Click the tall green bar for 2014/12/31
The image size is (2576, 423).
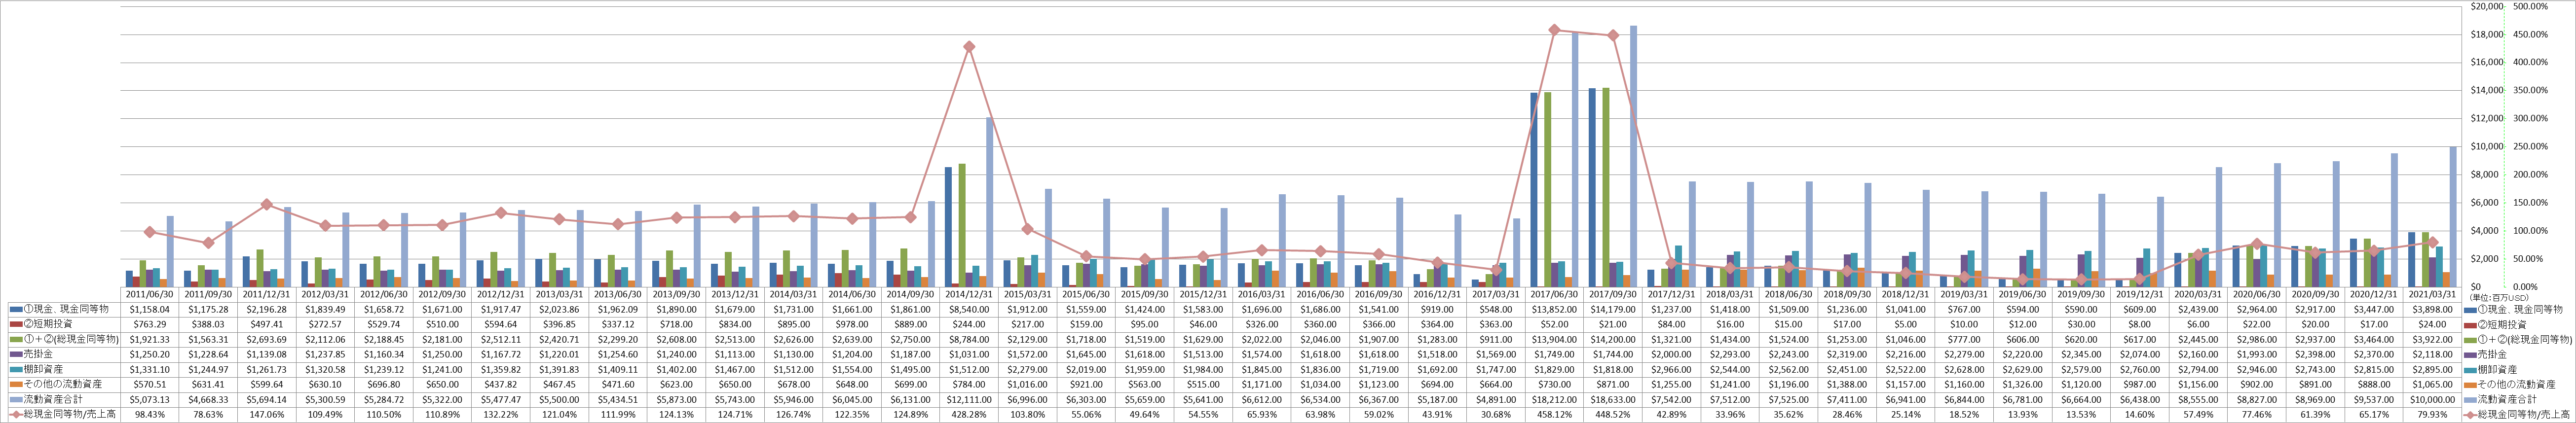962,225
